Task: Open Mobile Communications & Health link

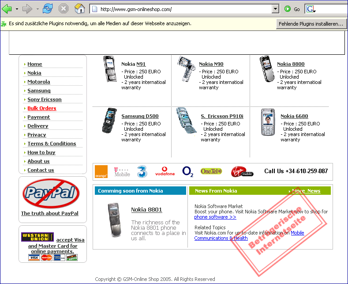Action: pos(249,235)
